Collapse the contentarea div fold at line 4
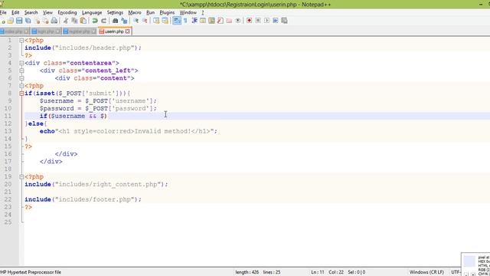 [21, 63]
